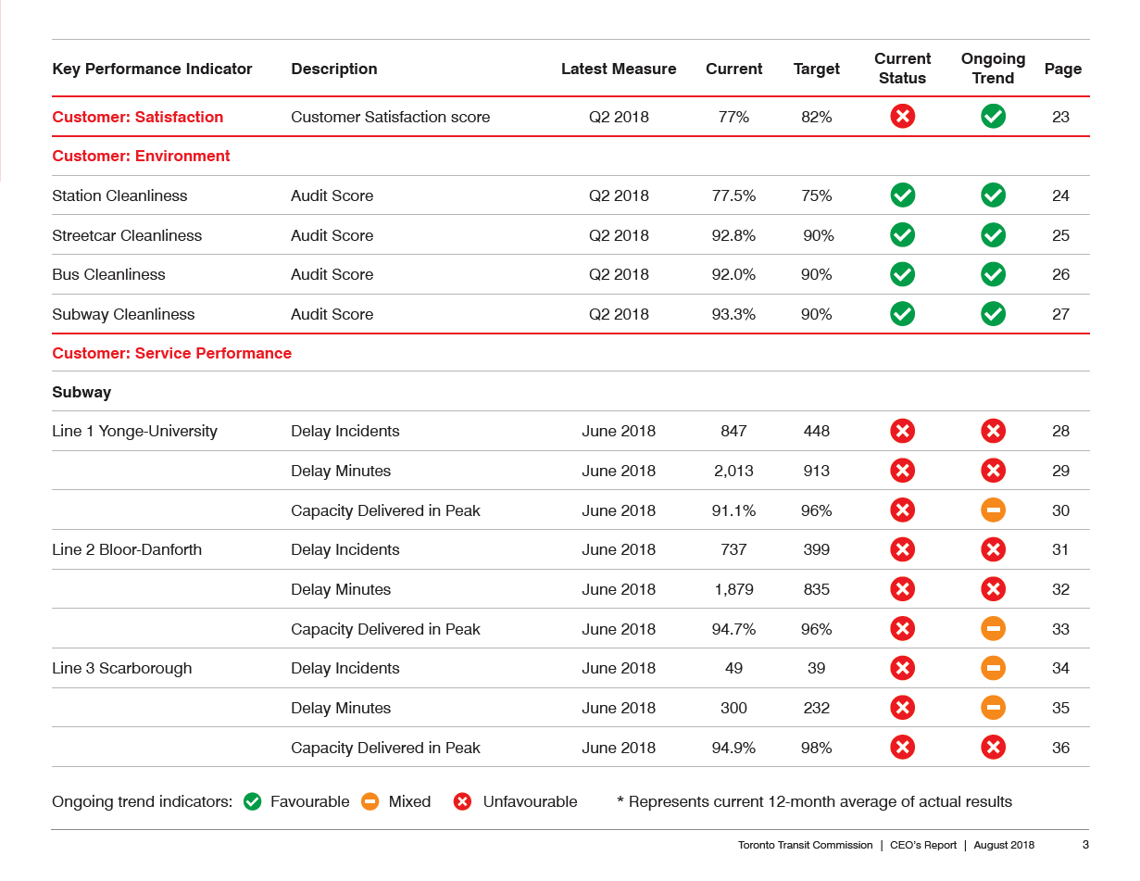This screenshot has width=1140, height=881.
Task: Click the Customer Satisfaction Ongoing Trend green checkmark
Action: coord(993,117)
